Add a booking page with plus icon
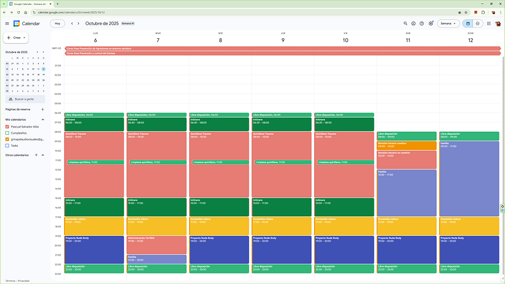This screenshot has height=284, width=505. point(42,109)
